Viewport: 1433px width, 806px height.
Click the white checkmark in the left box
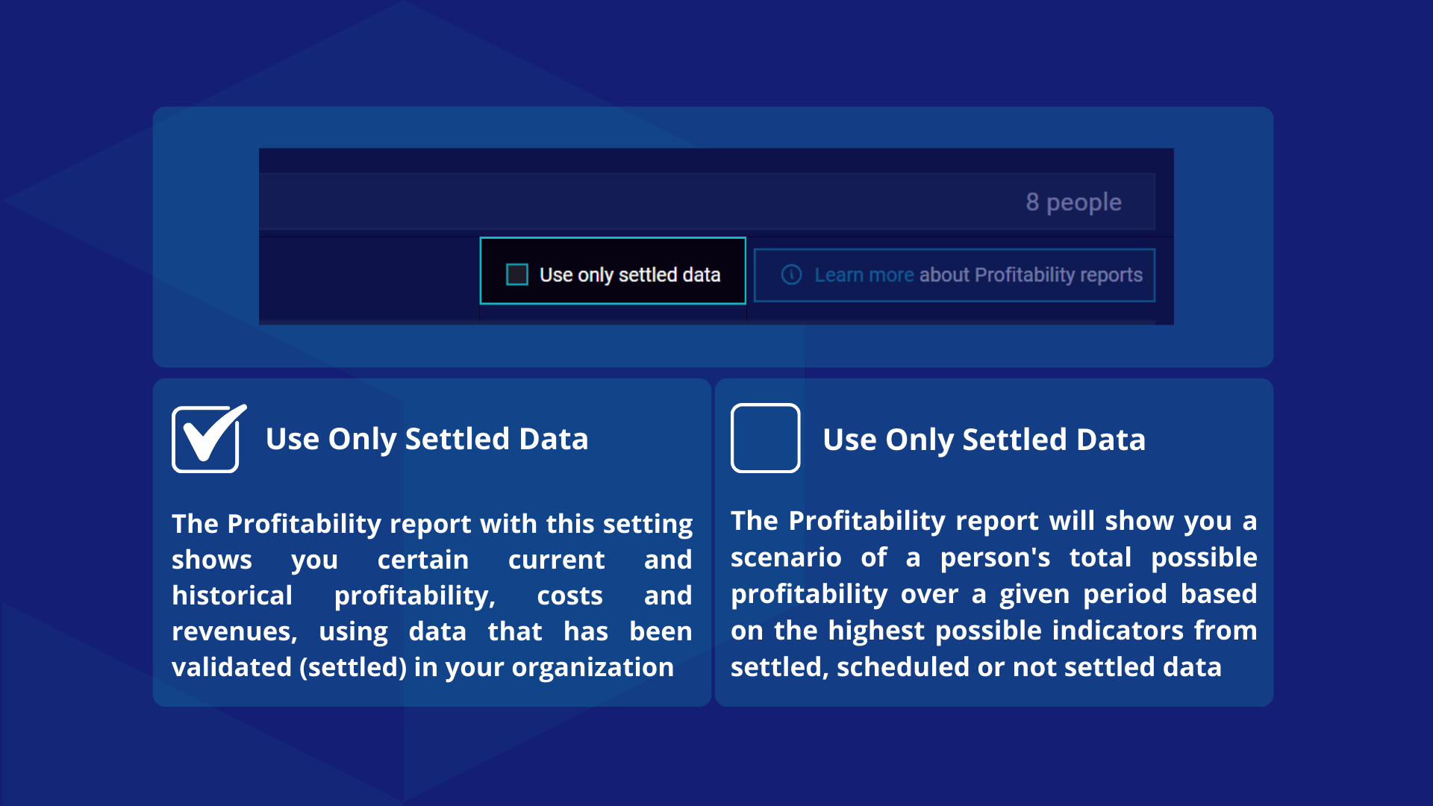click(x=215, y=433)
